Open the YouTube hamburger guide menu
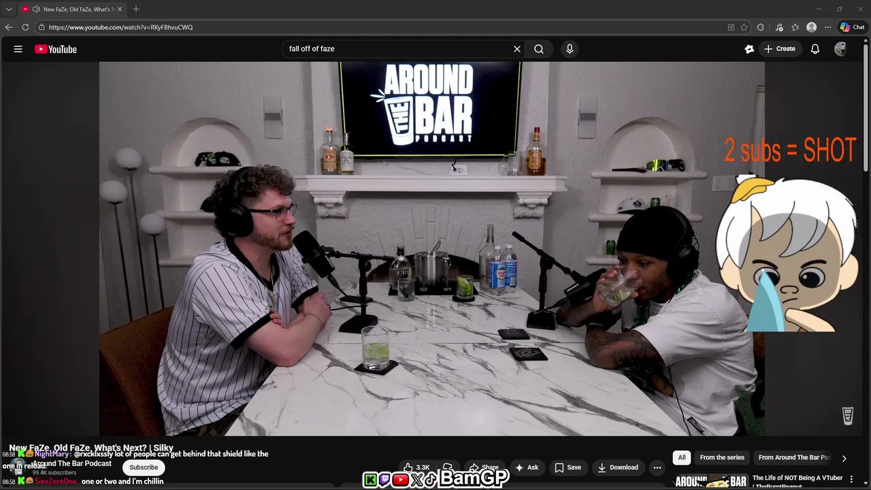871x490 pixels. pos(18,49)
